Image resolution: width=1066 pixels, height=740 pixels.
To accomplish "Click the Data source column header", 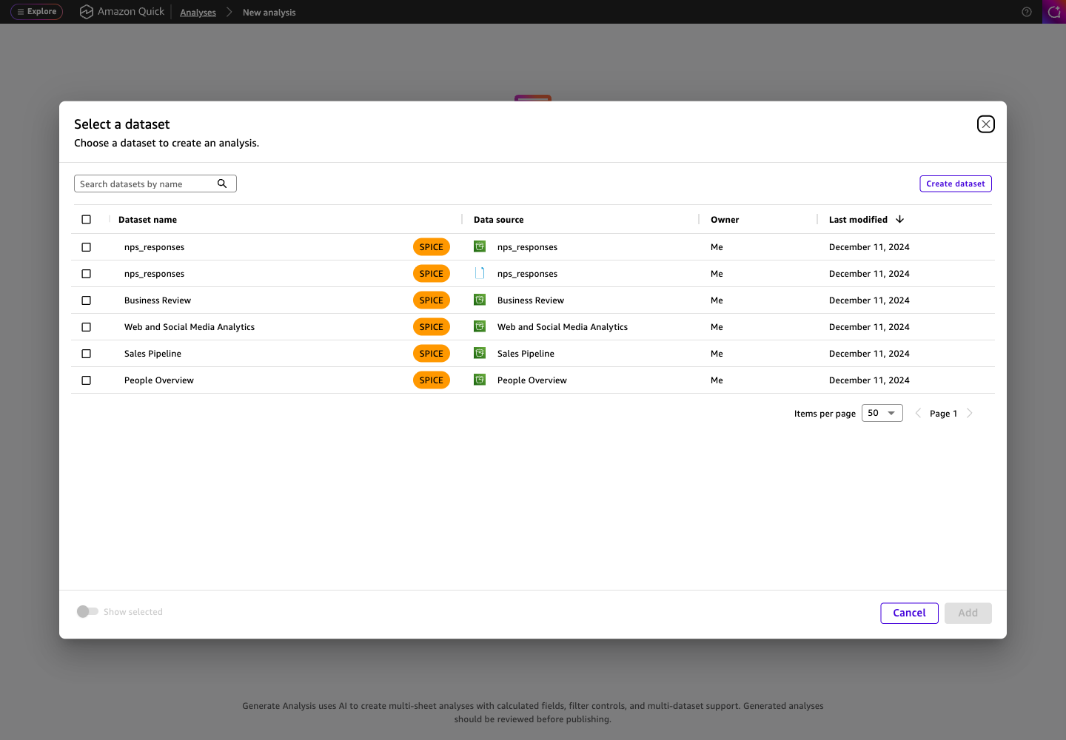I will click(x=498, y=220).
